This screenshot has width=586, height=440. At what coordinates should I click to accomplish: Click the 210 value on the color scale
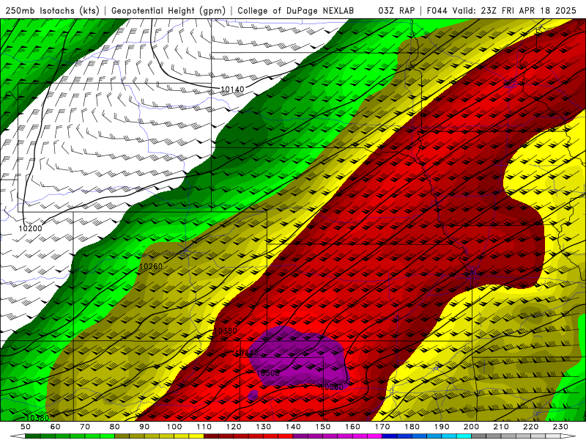point(501,427)
